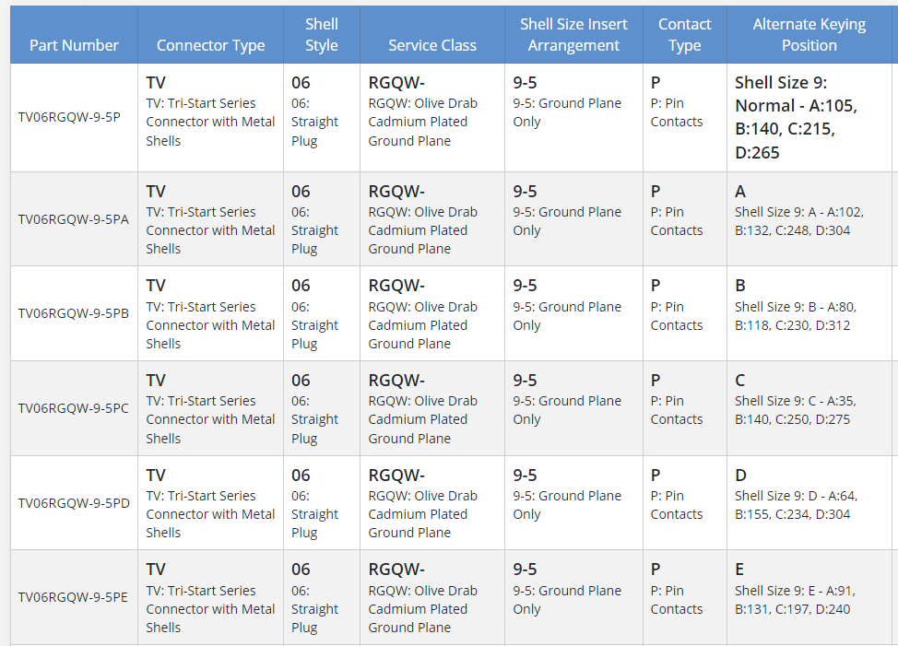
Task: Select the Shell Size Insert Arrangement header
Action: [x=573, y=35]
